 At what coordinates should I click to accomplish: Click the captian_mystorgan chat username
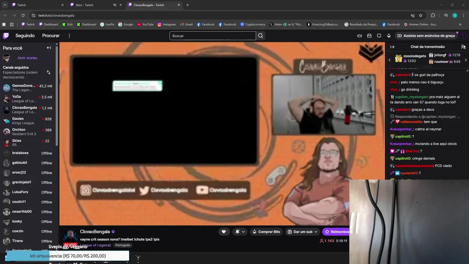pos(412,97)
